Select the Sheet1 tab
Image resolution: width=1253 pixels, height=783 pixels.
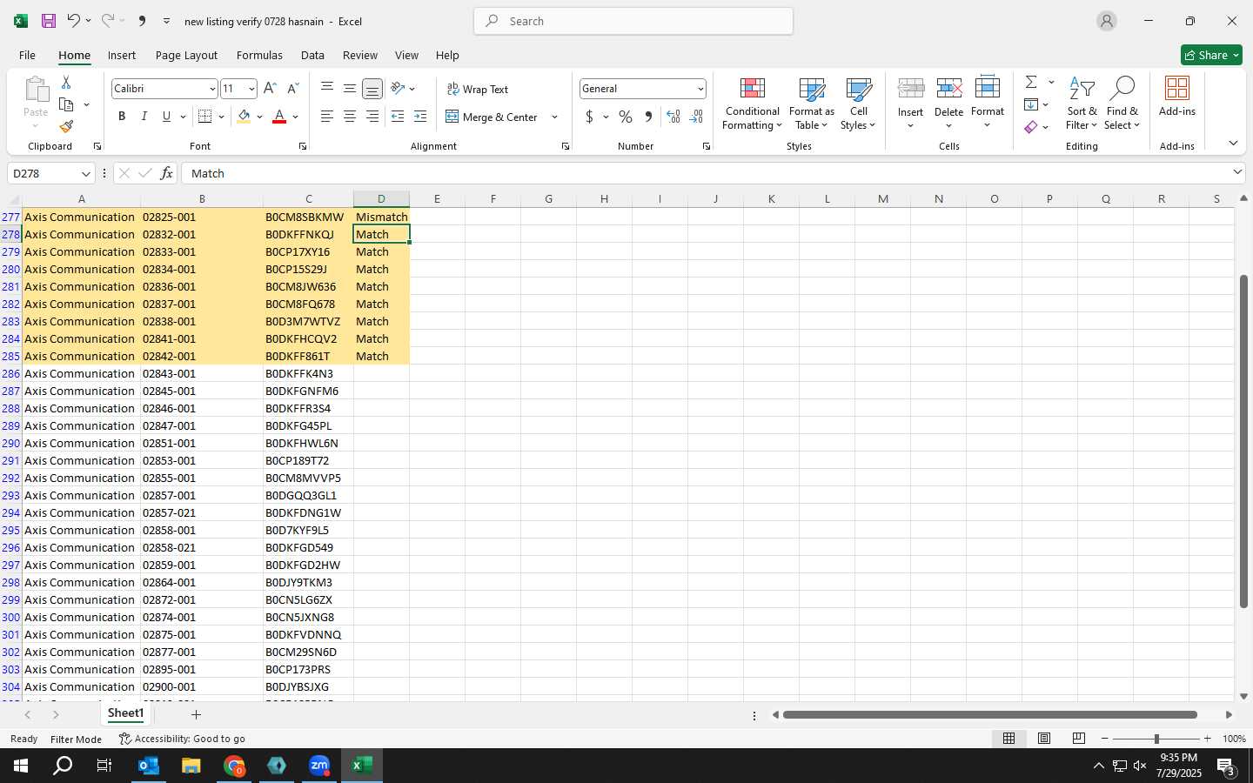coord(125,713)
